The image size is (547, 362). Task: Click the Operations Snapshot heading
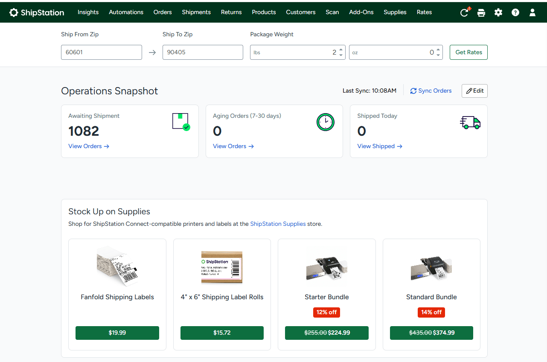click(110, 91)
